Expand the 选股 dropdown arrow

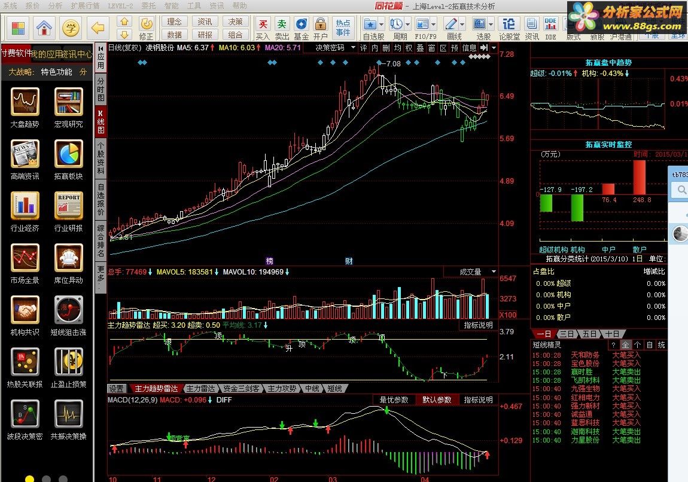491,24
